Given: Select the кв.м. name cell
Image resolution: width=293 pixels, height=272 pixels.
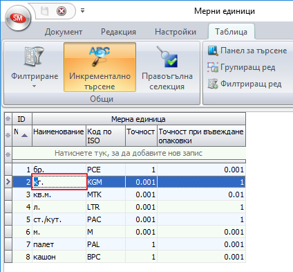Looking at the screenshot, I should (59, 194).
